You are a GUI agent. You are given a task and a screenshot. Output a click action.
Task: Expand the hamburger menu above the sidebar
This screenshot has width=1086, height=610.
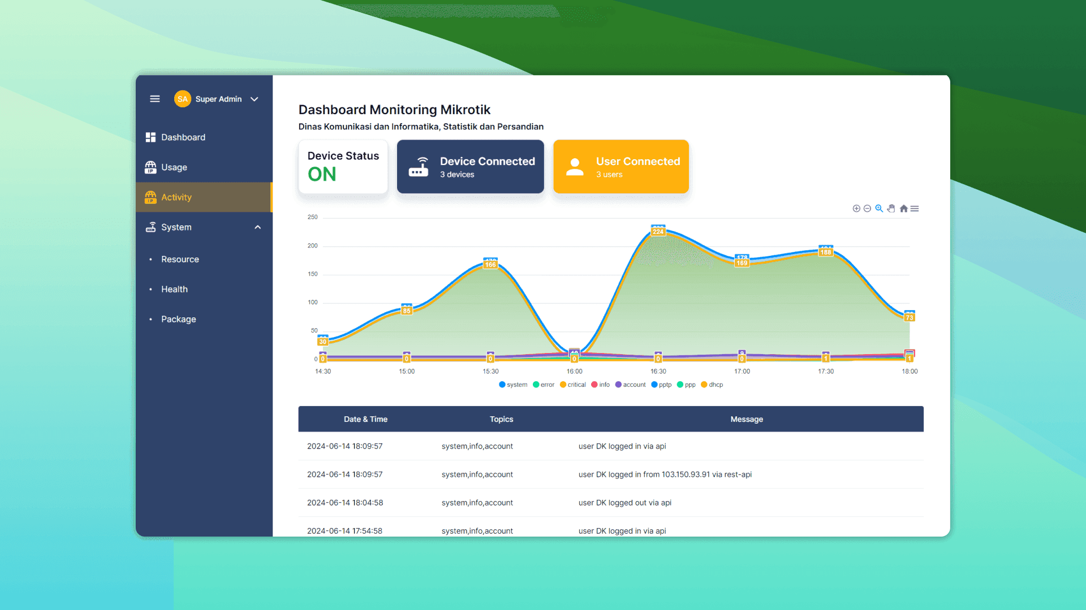point(154,99)
